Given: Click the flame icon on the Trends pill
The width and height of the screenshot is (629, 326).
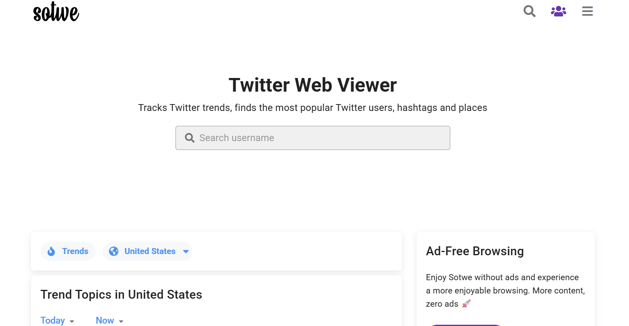Looking at the screenshot, I should click(x=51, y=251).
